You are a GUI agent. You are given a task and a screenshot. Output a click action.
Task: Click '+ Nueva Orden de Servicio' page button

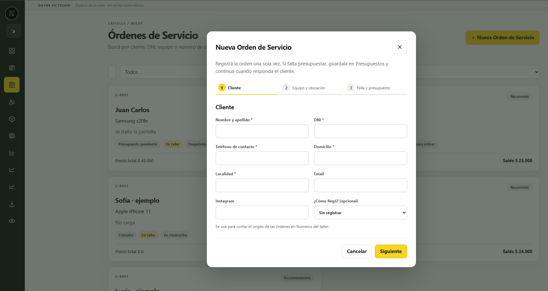(x=503, y=38)
